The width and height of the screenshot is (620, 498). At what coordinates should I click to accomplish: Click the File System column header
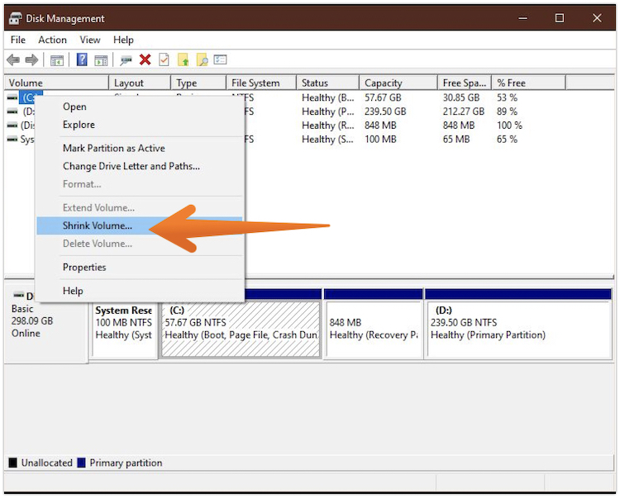255,83
